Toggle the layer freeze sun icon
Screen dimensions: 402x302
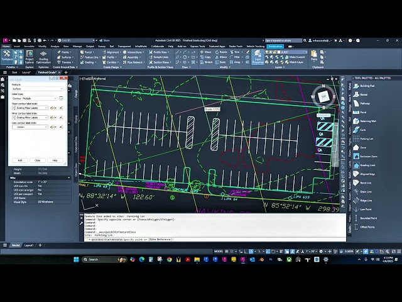(x=271, y=52)
